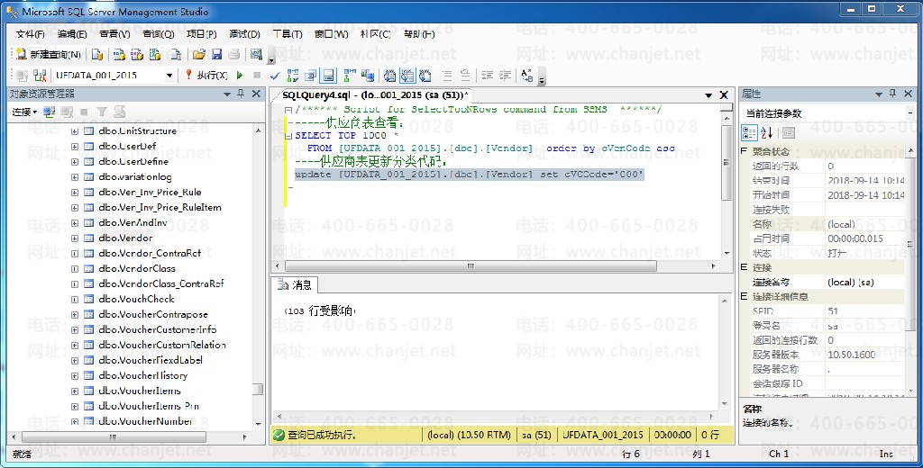This screenshot has height=468, width=923.
Task: Show properties in Categorized view
Action: click(x=749, y=132)
